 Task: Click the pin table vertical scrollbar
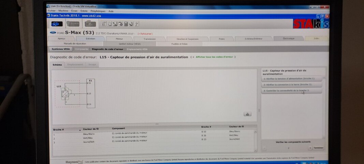point(256,141)
